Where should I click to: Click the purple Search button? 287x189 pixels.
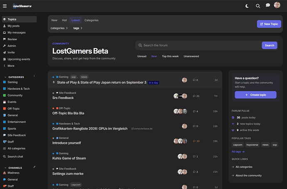pos(270,45)
